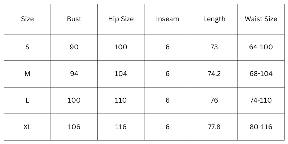The image size is (288, 144).
Task: Click the hip size value 104
Action: pos(121,74)
